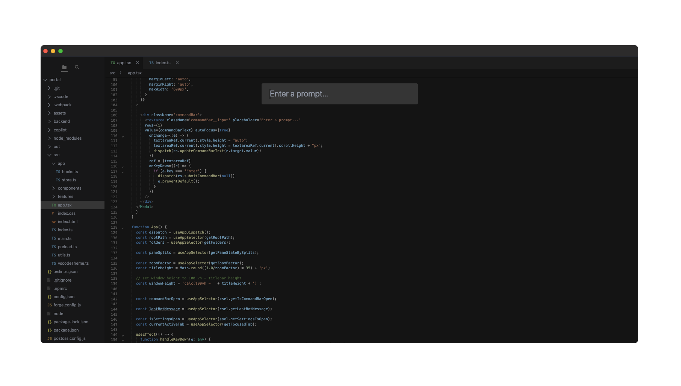Image resolution: width=681 pixels, height=386 pixels.
Task: Click the file icon beside .gitignore
Action: click(x=49, y=280)
